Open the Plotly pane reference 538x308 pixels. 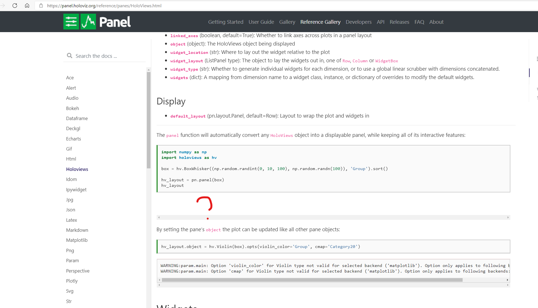click(72, 281)
